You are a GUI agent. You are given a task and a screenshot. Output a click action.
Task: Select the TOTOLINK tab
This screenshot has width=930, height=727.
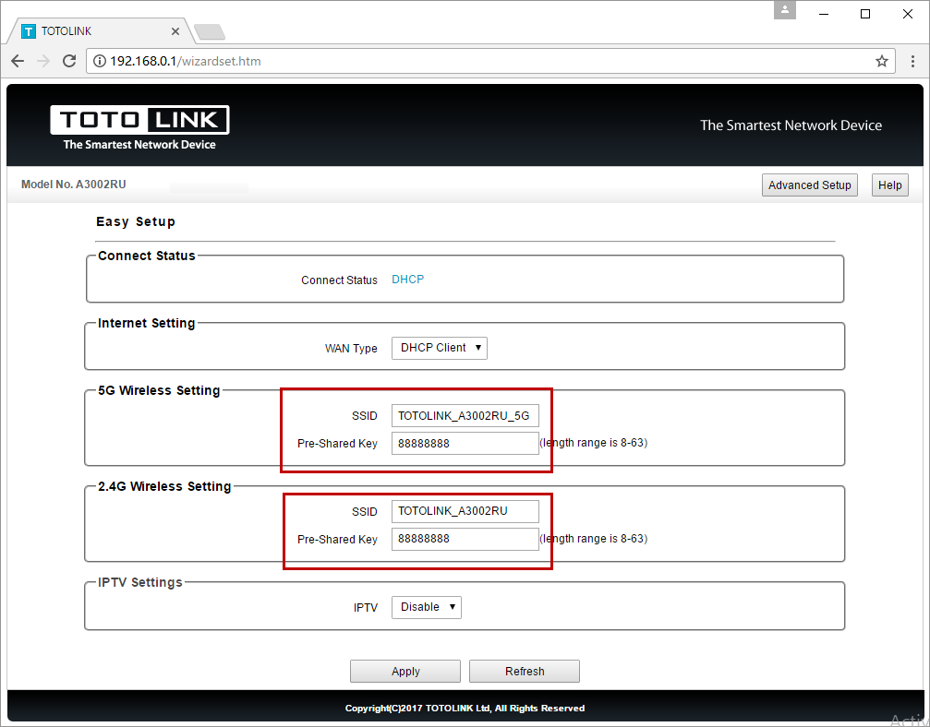click(x=99, y=31)
